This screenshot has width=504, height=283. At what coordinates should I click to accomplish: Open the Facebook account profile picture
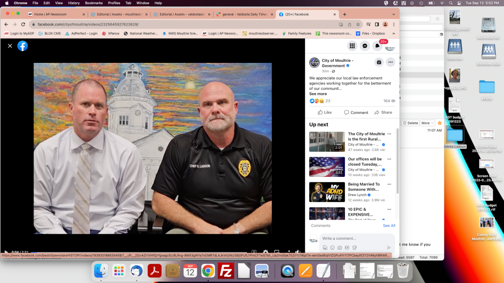pos(390,47)
